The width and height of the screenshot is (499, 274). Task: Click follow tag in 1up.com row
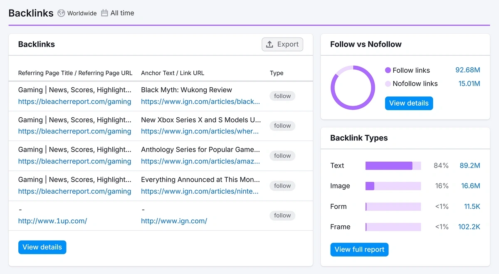(x=282, y=216)
